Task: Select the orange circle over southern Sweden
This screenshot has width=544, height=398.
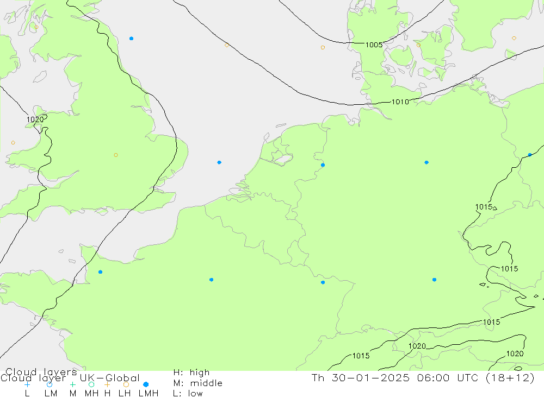Action: pos(514,39)
